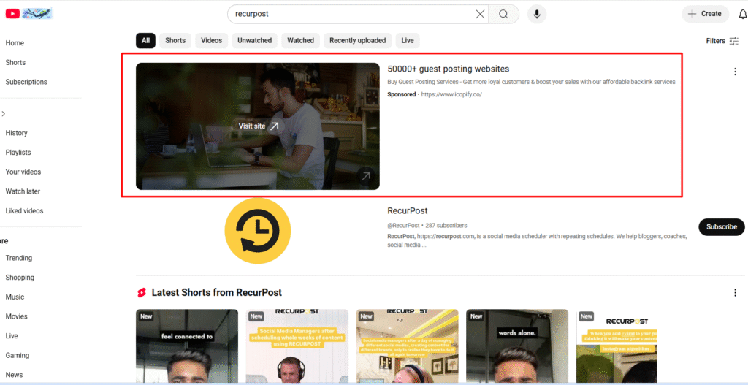Image resolution: width=748 pixels, height=385 pixels.
Task: Open the short about managing different social medias
Action: (x=408, y=347)
